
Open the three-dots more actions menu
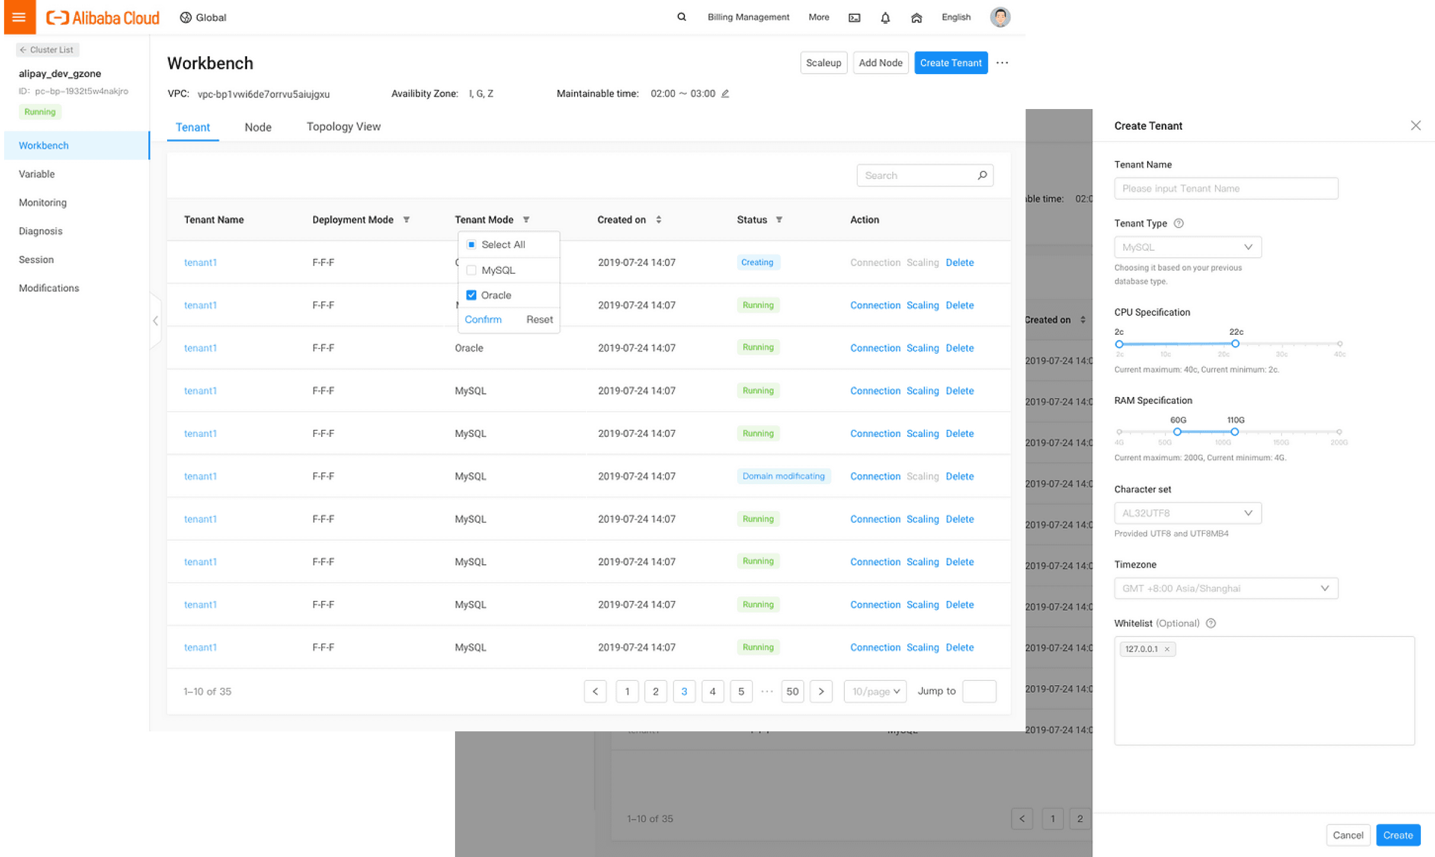(x=1002, y=63)
